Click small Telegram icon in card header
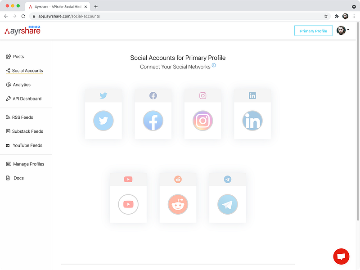Screen dimensions: 360x270 [x=228, y=179]
